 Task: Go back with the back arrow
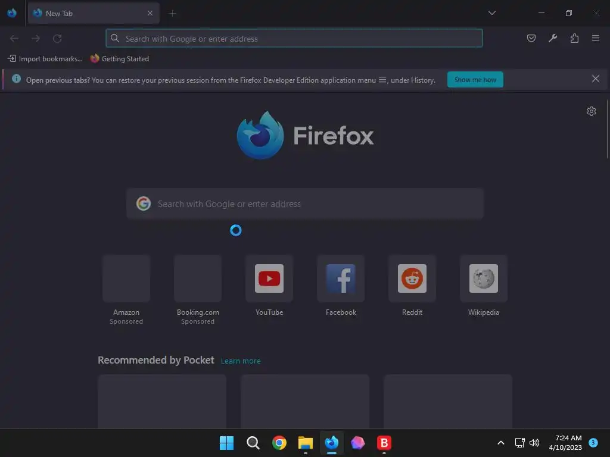(14, 39)
